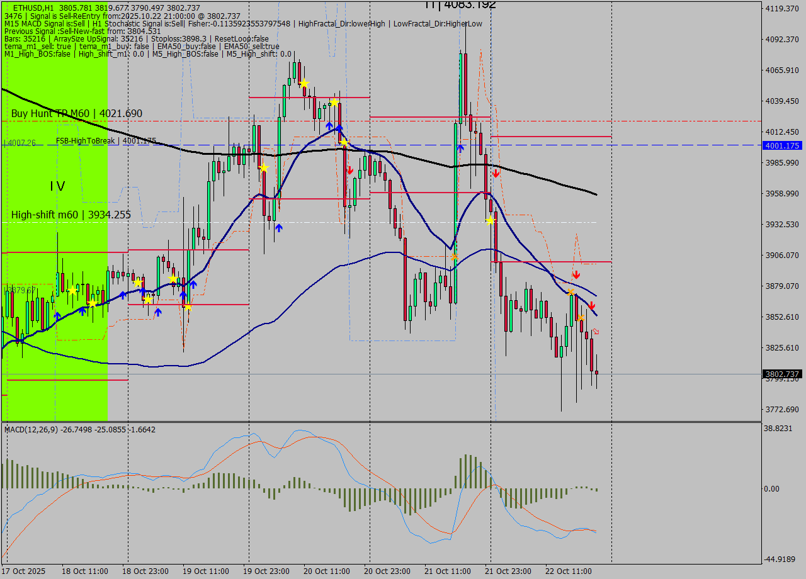This screenshot has width=806, height=579.
Task: Click the High-shift m60 3934.255 label
Action: click(x=71, y=215)
